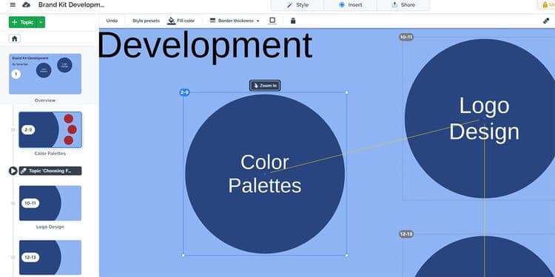Click the 2-9 pill on sidebar thumbnail
The image size is (555, 277).
tap(28, 130)
